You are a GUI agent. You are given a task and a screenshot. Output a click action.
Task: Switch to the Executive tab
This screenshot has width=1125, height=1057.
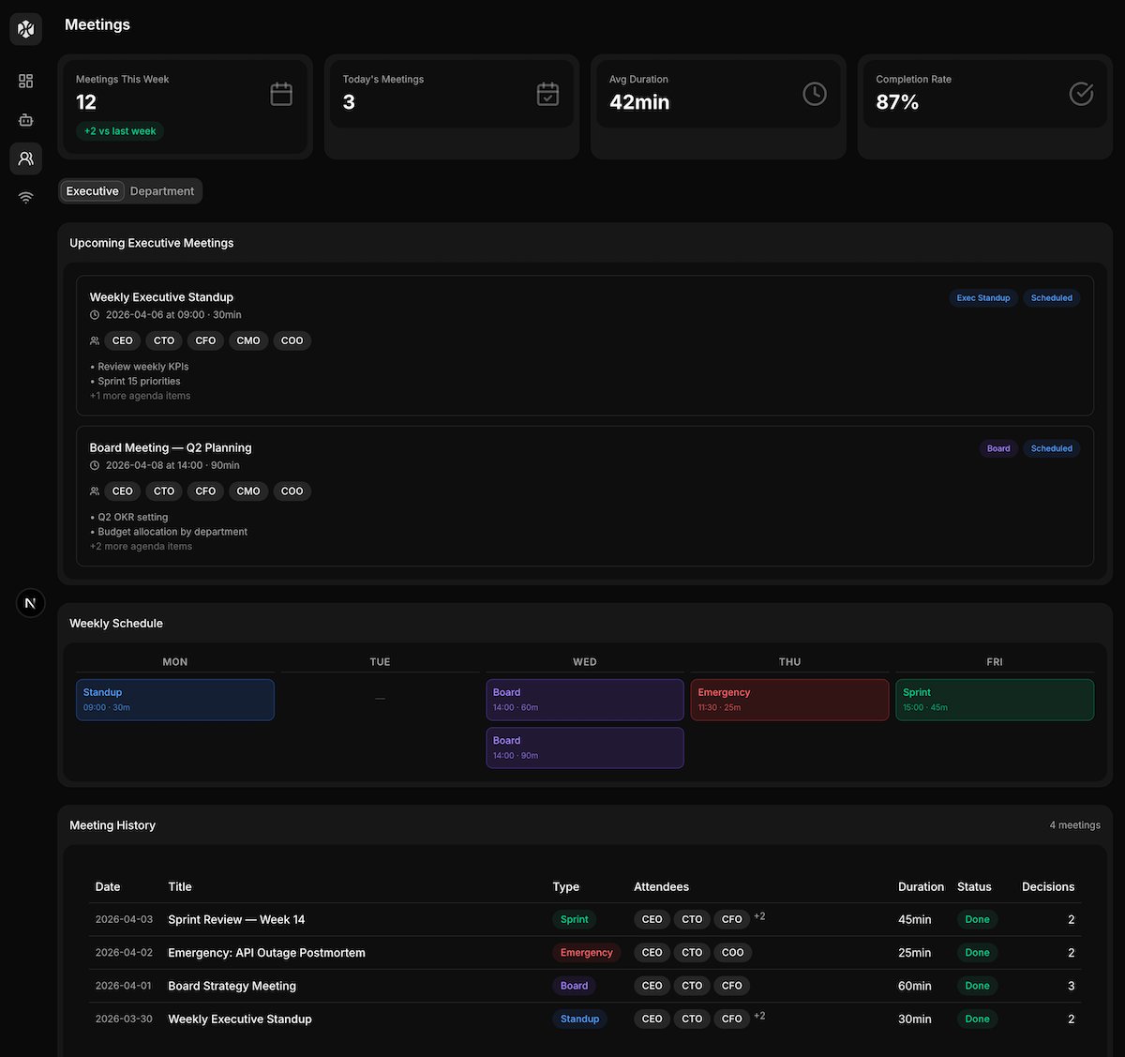tap(93, 191)
